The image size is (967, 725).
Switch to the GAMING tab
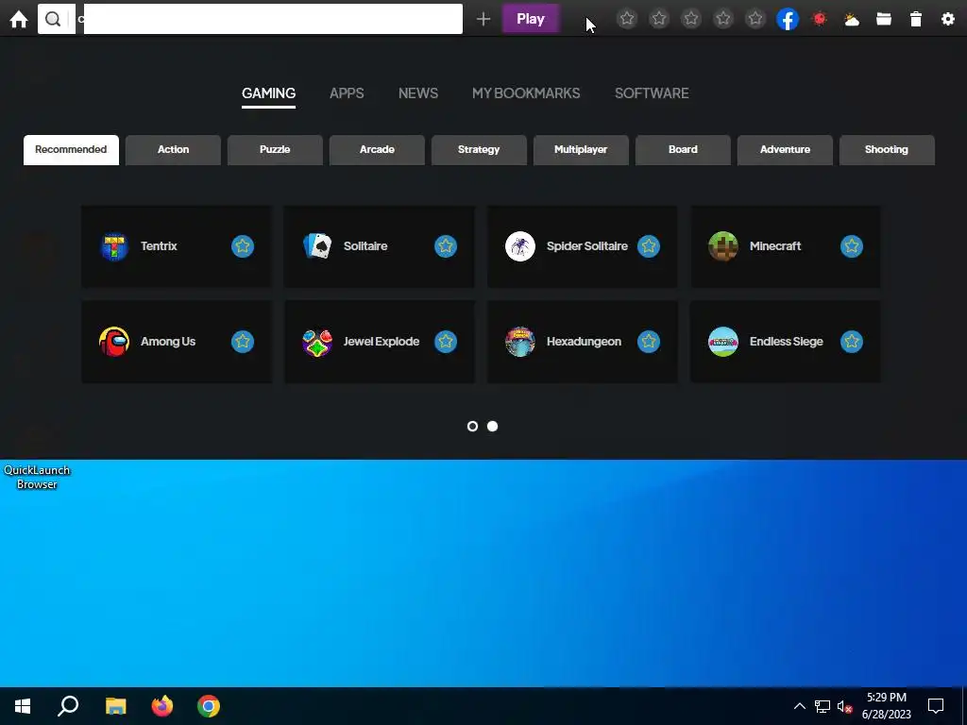pos(268,93)
